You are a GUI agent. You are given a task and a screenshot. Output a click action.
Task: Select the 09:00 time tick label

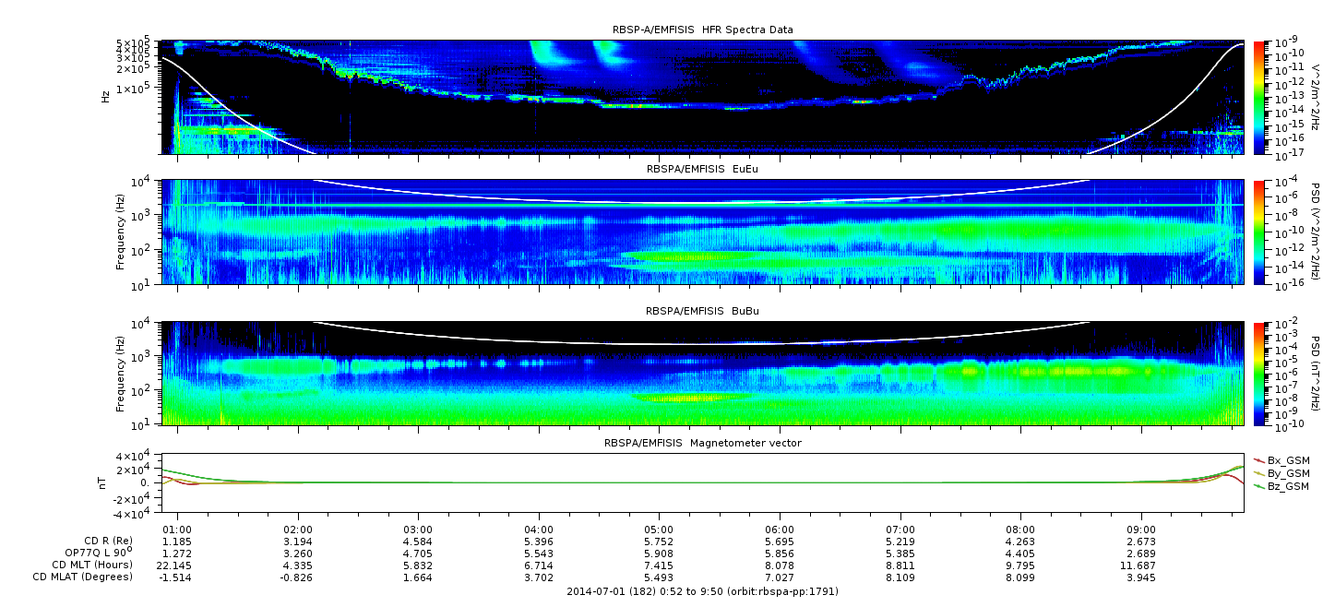coord(1140,530)
